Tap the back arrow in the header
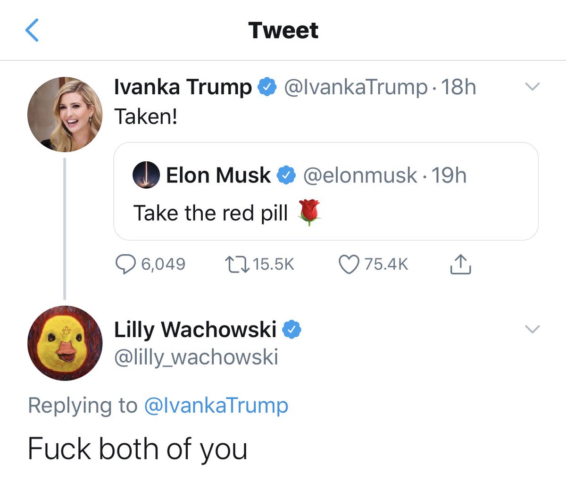Screen dimensions: 566x481 [32, 31]
